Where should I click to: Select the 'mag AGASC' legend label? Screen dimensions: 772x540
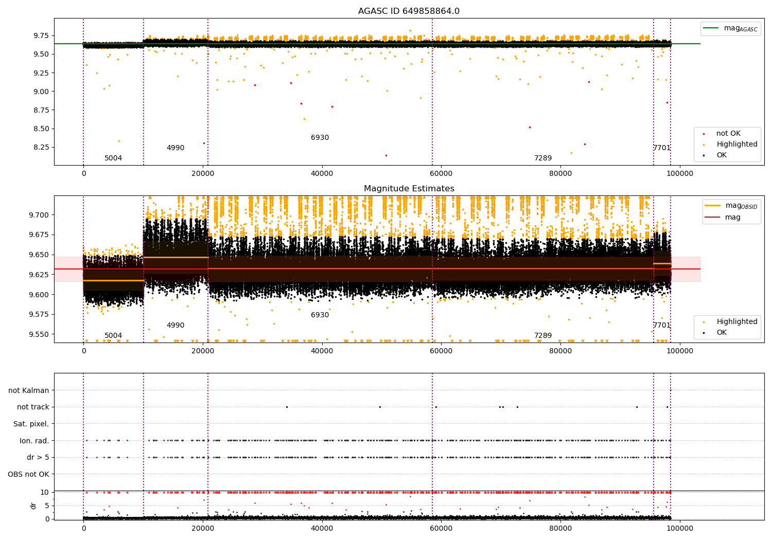[x=741, y=28]
